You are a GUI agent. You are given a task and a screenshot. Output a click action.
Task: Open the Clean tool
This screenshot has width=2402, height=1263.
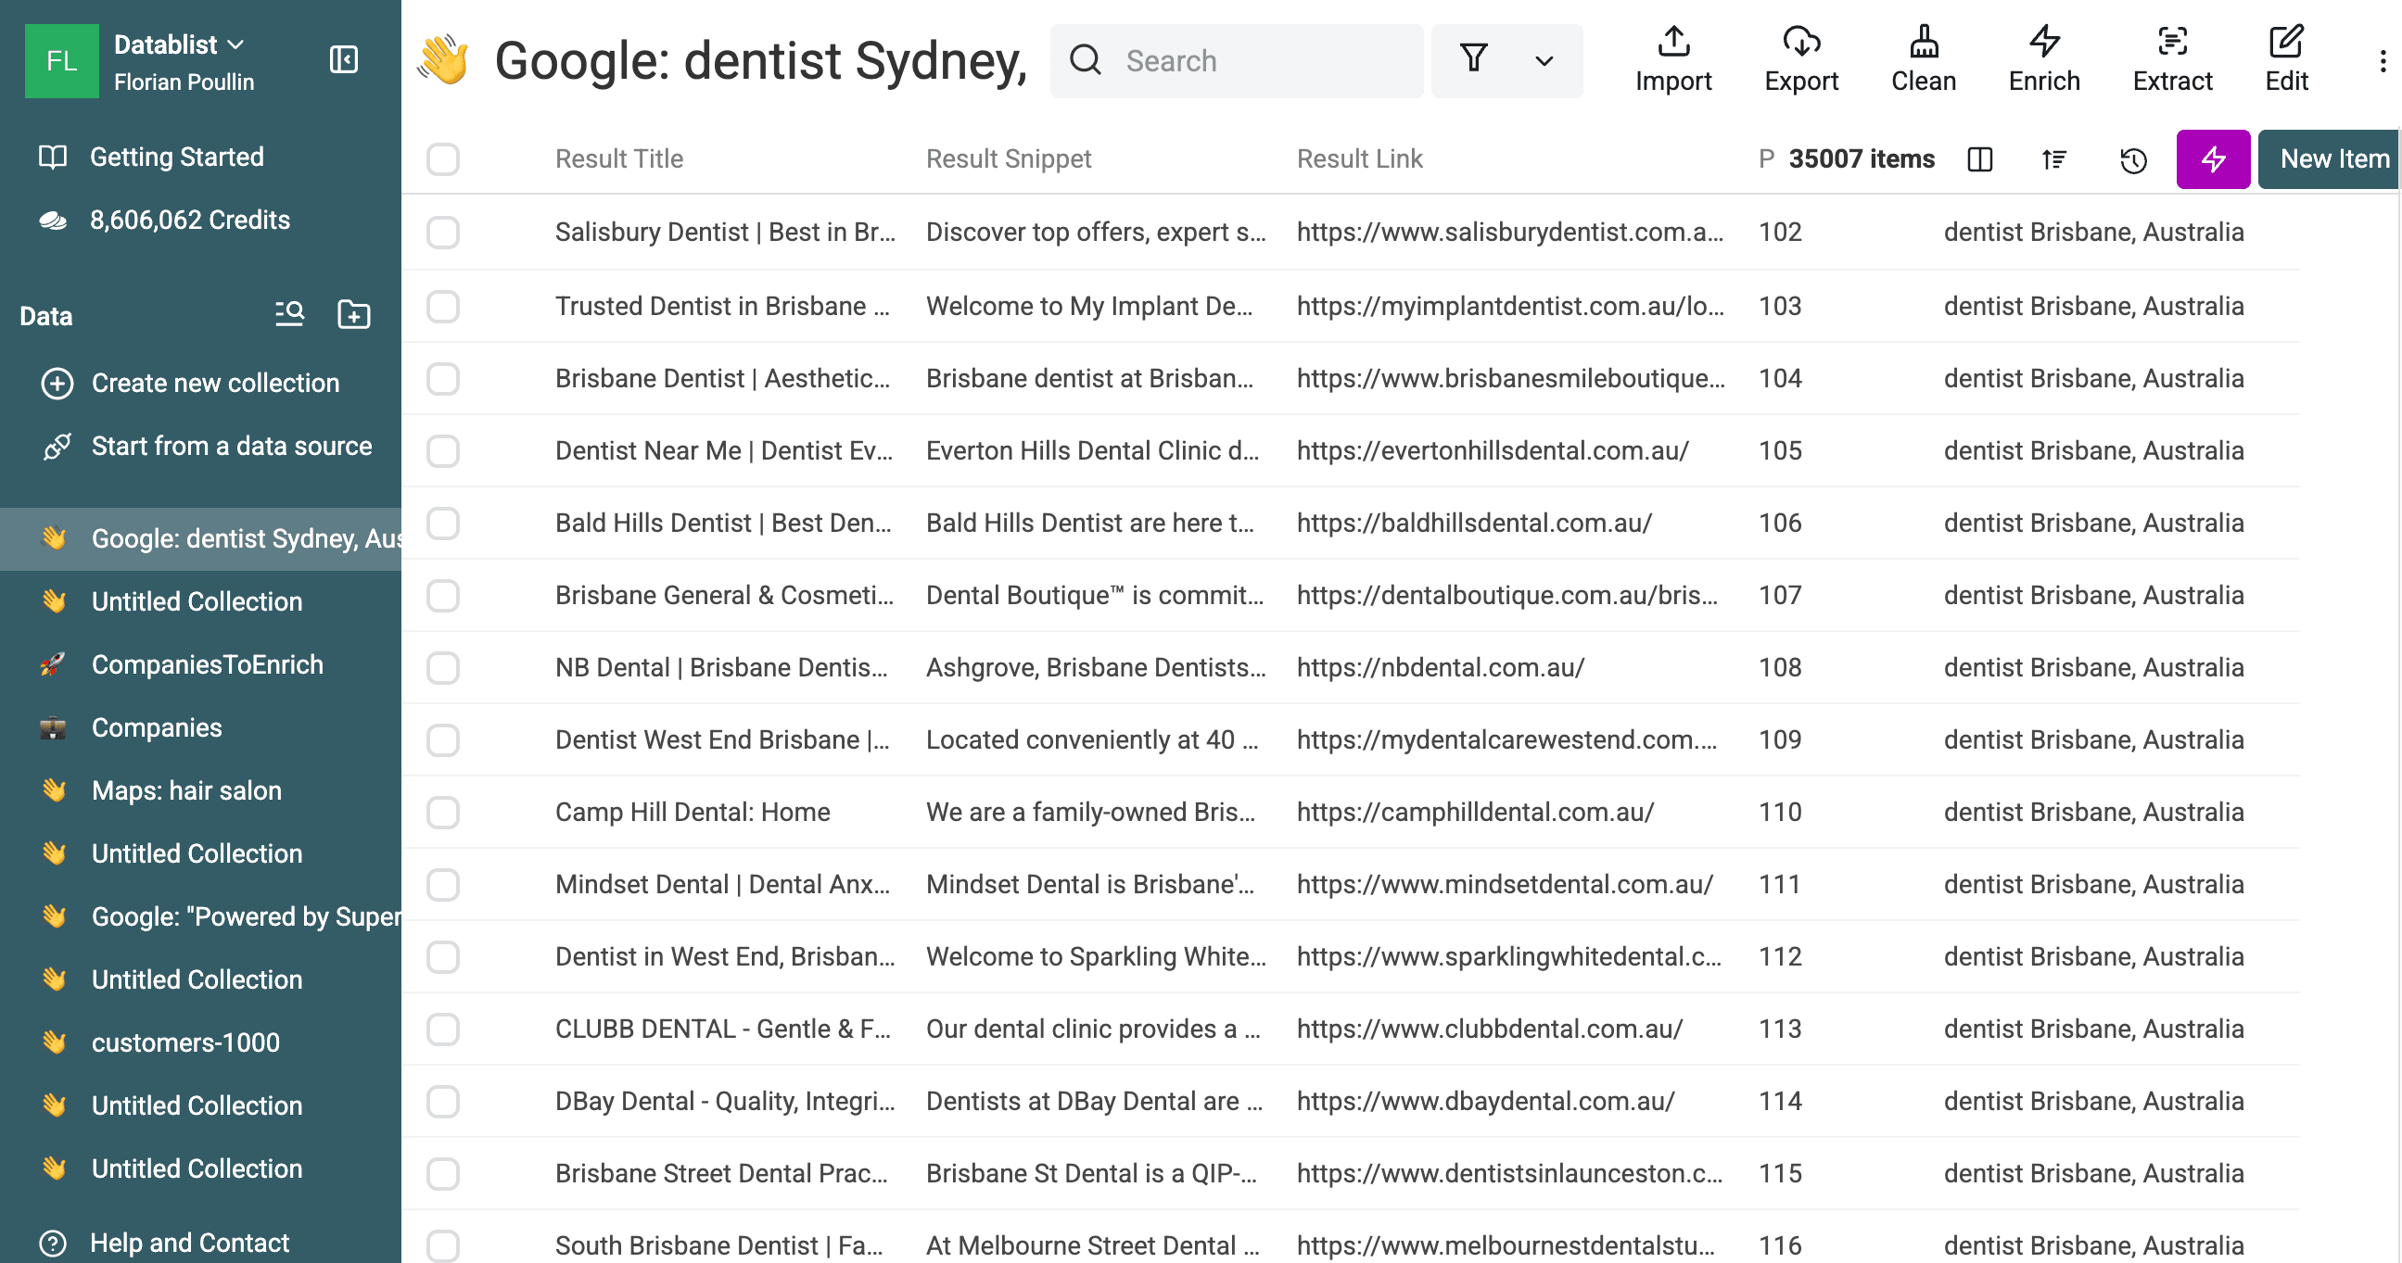(1924, 57)
